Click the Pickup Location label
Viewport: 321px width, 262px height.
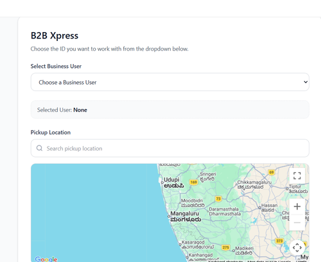pos(51,133)
